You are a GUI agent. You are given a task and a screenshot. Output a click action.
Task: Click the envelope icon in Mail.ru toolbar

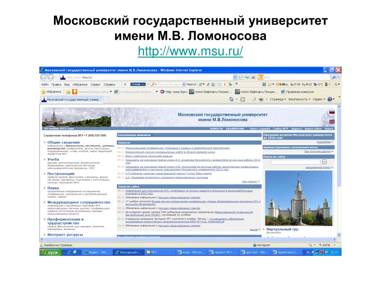click(220, 85)
